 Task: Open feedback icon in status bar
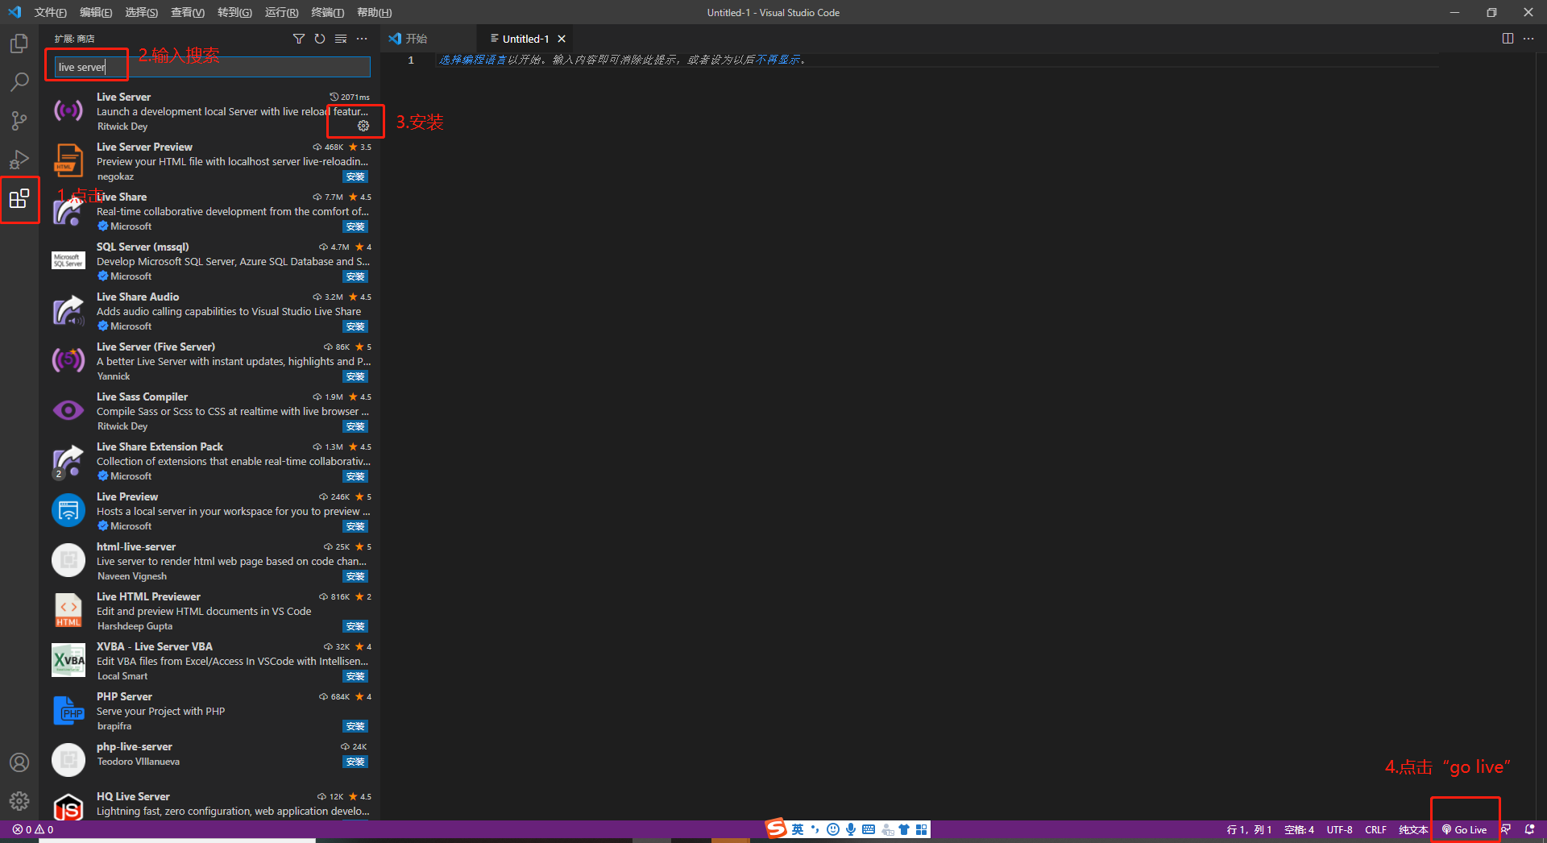[x=1506, y=829]
